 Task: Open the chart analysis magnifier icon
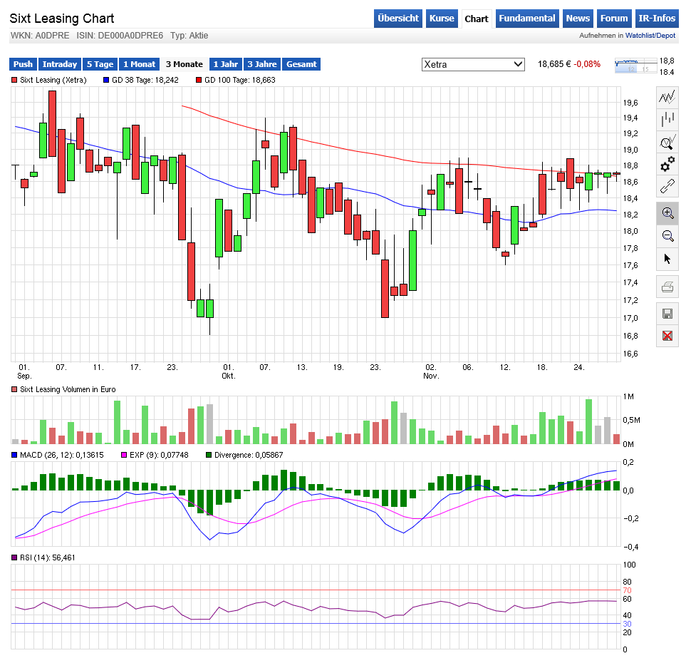(667, 143)
